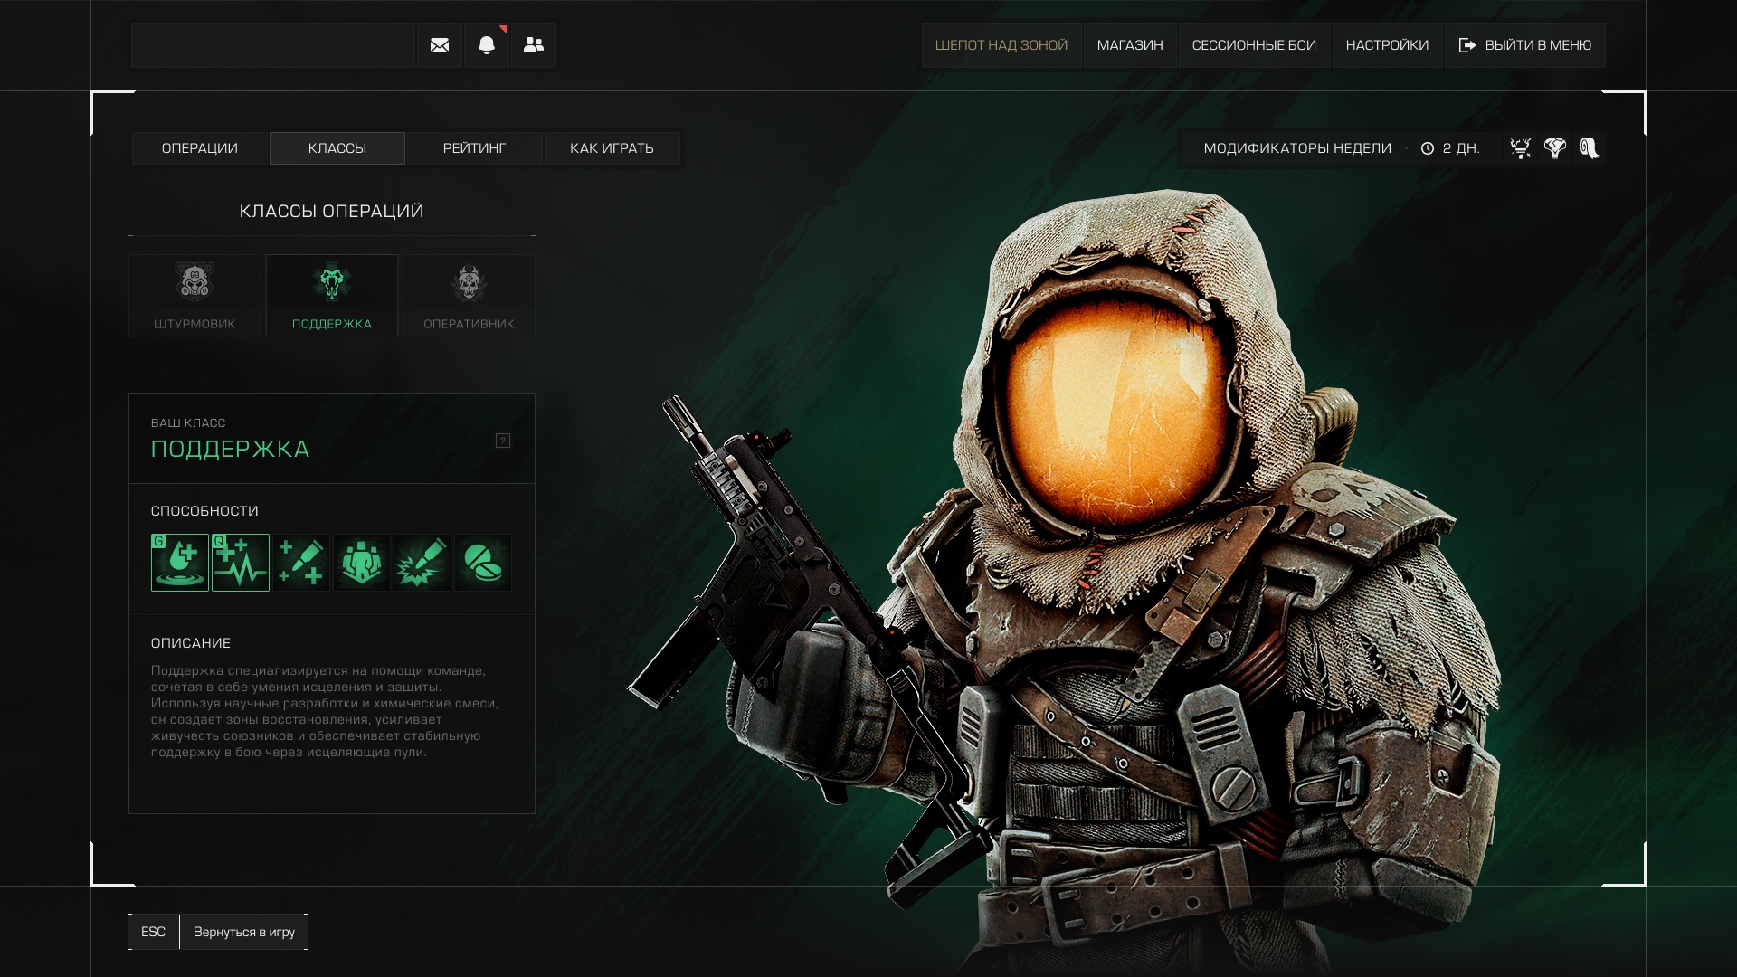Viewport: 1737px width, 977px height.
Task: Choose the Штурмовик class
Action: 195,296
